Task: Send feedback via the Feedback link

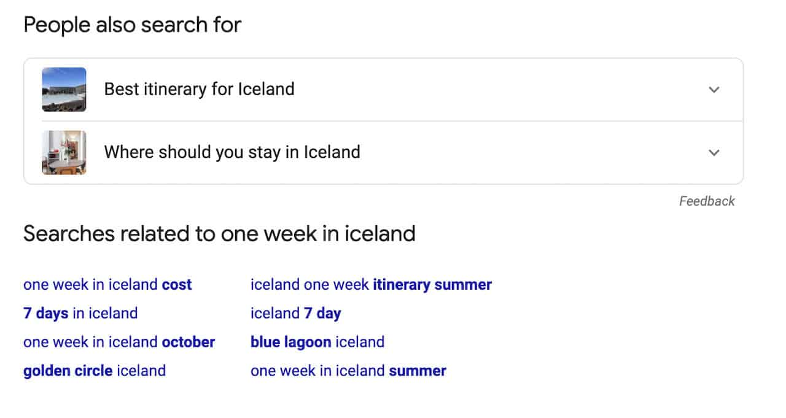Action: (707, 201)
